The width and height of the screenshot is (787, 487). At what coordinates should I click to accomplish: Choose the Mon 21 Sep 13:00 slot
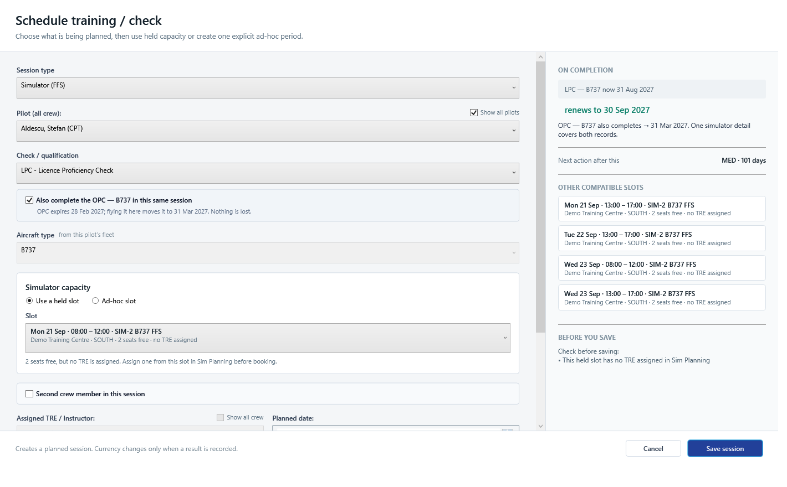662,209
